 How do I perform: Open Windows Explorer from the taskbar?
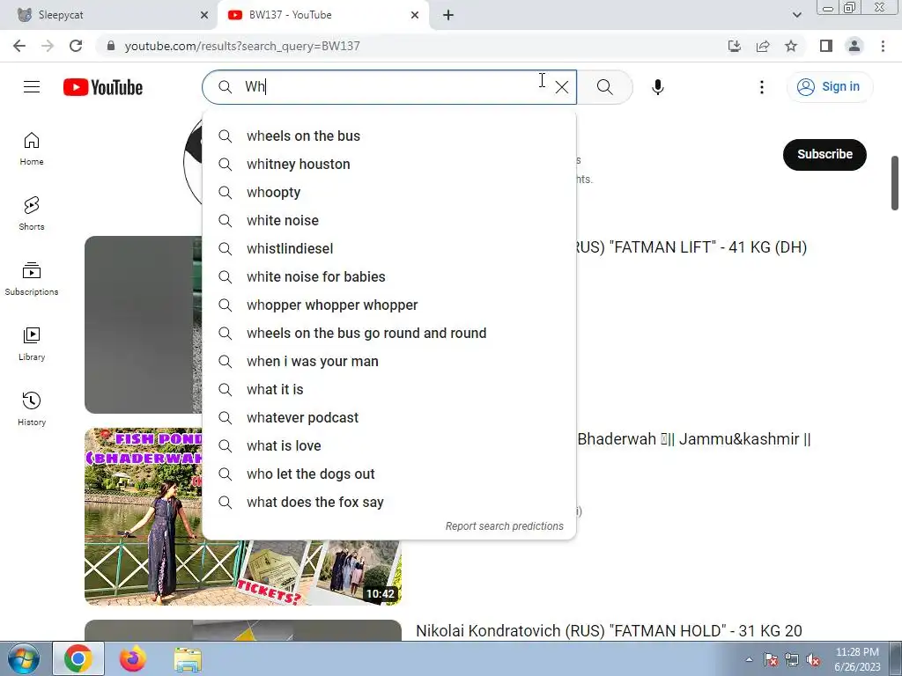tap(188, 658)
